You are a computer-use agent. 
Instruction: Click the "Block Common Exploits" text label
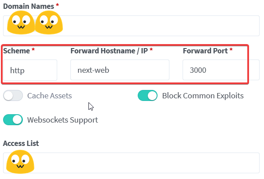[x=203, y=96]
